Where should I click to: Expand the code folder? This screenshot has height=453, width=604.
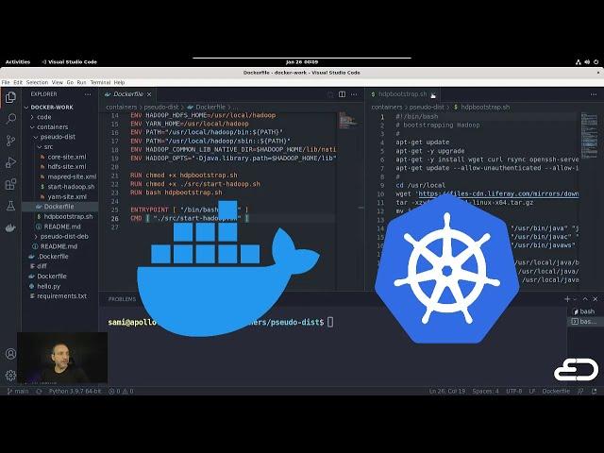coord(44,117)
